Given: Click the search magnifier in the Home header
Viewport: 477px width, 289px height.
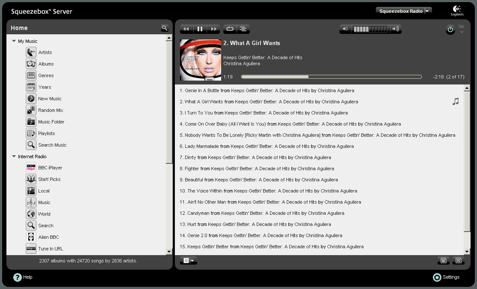Looking at the screenshot, I should [165, 28].
